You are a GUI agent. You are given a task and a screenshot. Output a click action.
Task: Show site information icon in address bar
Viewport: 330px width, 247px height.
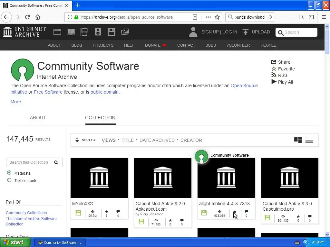coord(70,17)
